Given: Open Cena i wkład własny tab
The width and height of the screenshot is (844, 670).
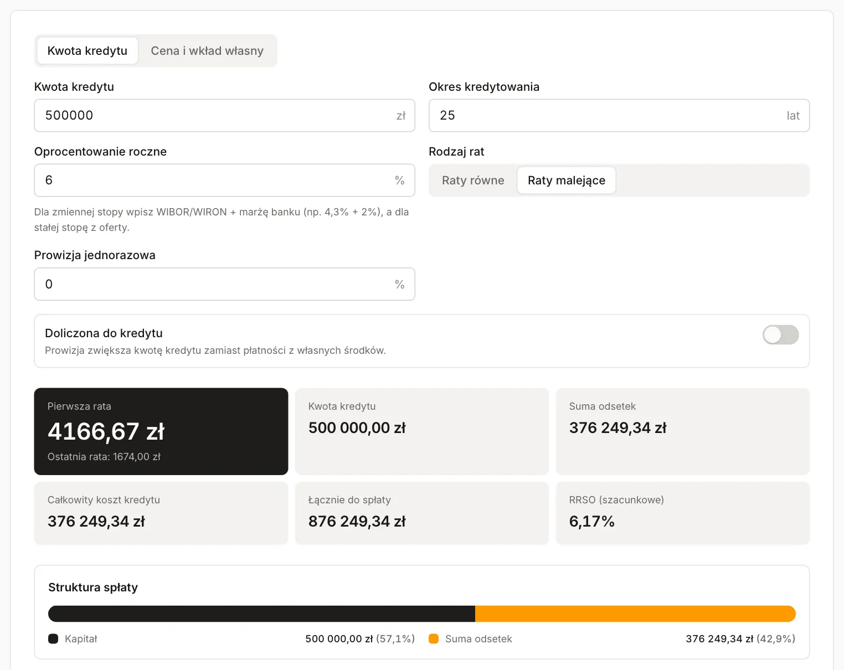Looking at the screenshot, I should click(207, 51).
